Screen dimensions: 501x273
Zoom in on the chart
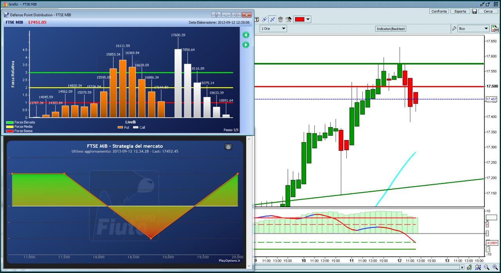pos(495,267)
